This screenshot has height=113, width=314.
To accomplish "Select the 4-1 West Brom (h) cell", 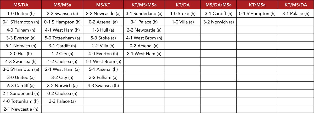I will click(x=144, y=38).
